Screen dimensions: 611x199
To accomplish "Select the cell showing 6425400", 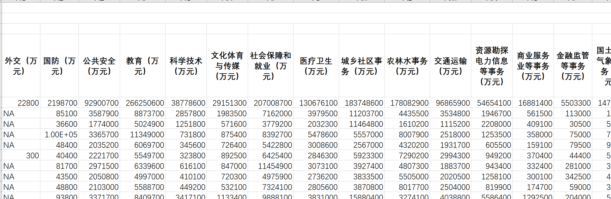I will click(x=271, y=155).
